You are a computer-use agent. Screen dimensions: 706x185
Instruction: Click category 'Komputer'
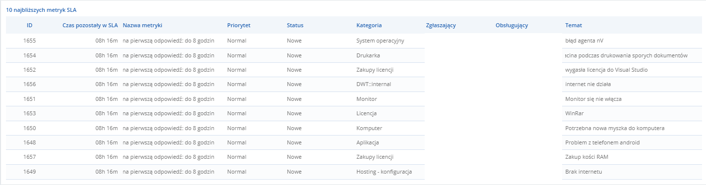point(369,128)
